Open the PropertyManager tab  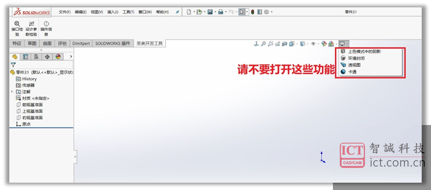[25, 57]
